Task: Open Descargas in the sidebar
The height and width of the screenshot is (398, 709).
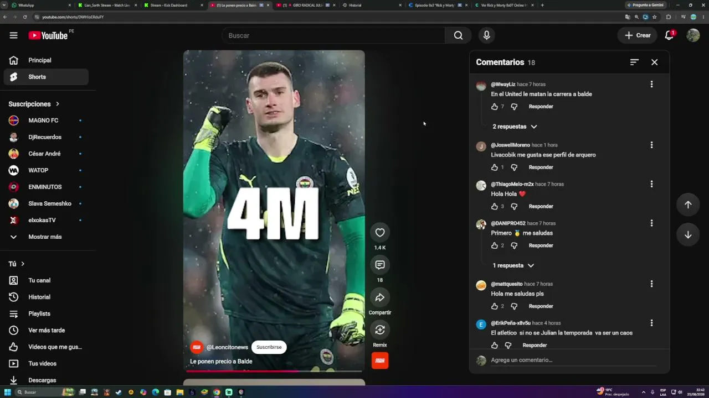Action: [46, 380]
